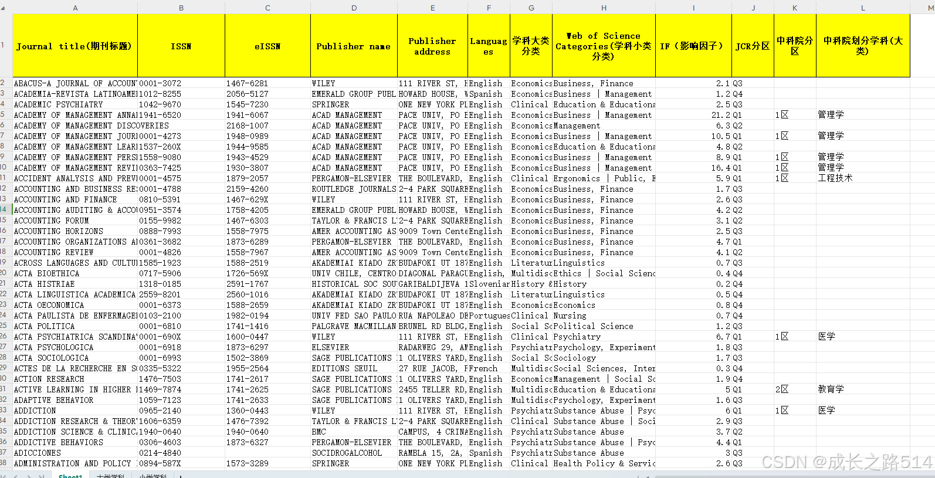Click the IF(影响因子) header cell
Viewport: 935px width, 478px height.
point(693,46)
